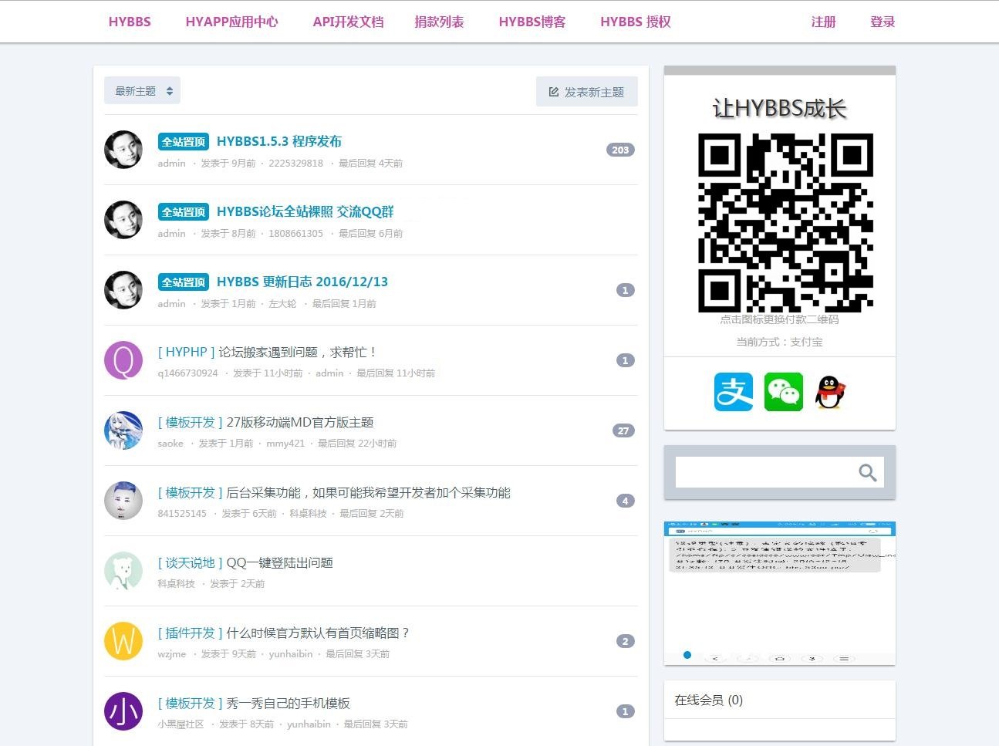Click reply count badge 2 on 缩略图 post
The height and width of the screenshot is (746, 999).
click(626, 641)
